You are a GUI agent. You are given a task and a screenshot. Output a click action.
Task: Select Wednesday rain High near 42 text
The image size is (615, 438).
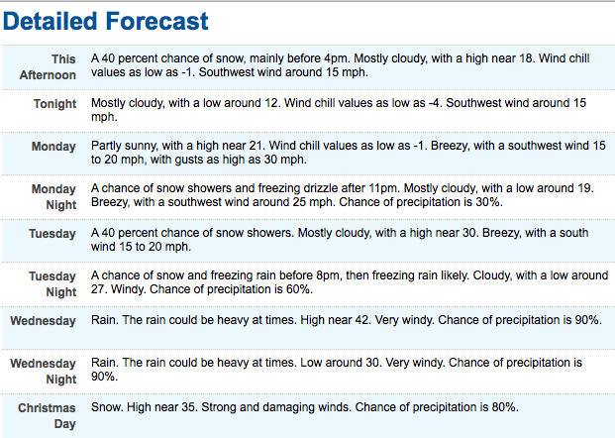(347, 320)
